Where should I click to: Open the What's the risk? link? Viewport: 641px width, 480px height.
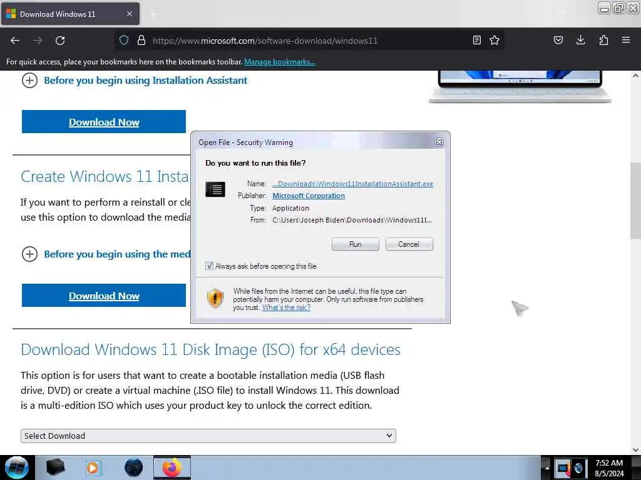[x=286, y=307]
